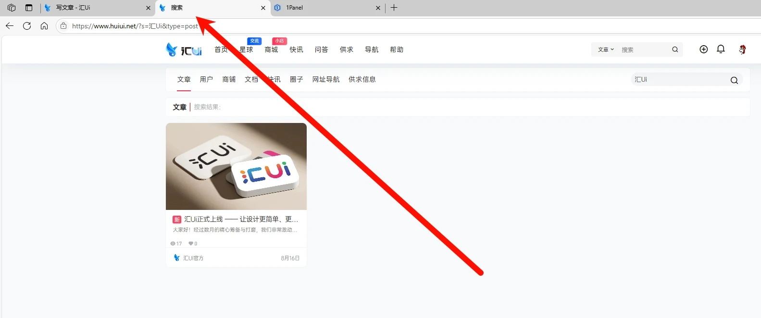View site info via the lock icon
The height and width of the screenshot is (318, 761).
click(63, 26)
